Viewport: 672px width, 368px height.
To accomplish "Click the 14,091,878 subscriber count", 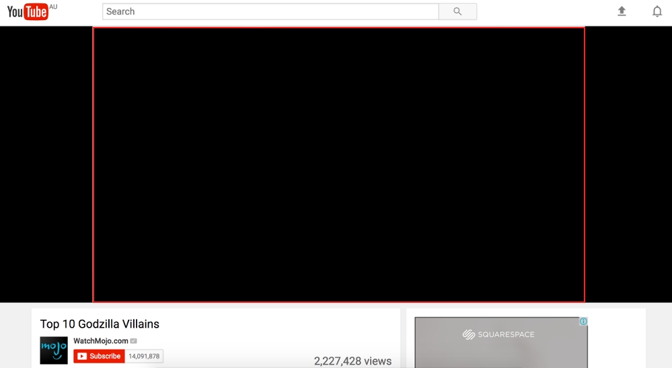I will (x=144, y=356).
